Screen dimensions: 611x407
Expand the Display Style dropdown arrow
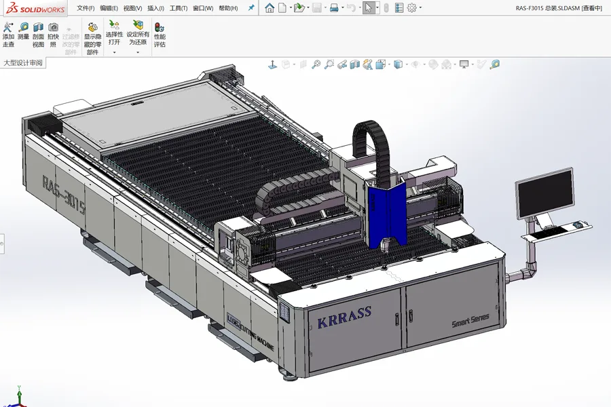[x=407, y=64]
